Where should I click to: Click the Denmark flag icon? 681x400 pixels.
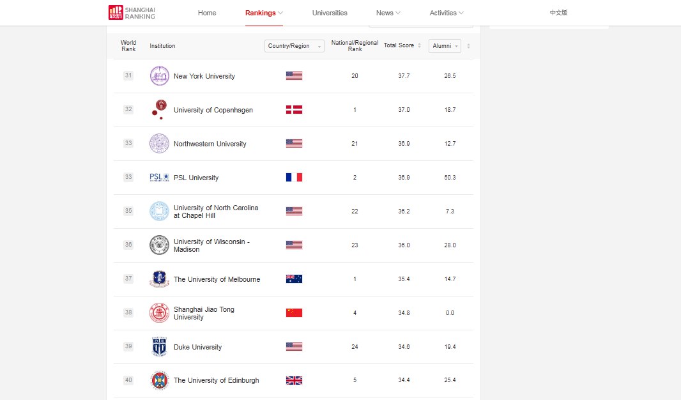(294, 109)
